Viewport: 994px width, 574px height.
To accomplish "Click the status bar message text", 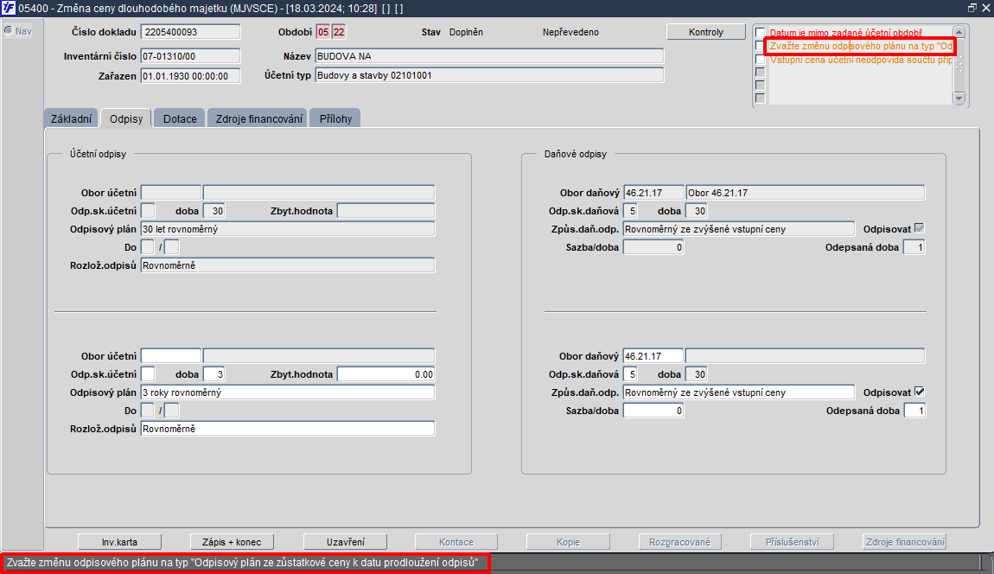I will pyautogui.click(x=242, y=562).
